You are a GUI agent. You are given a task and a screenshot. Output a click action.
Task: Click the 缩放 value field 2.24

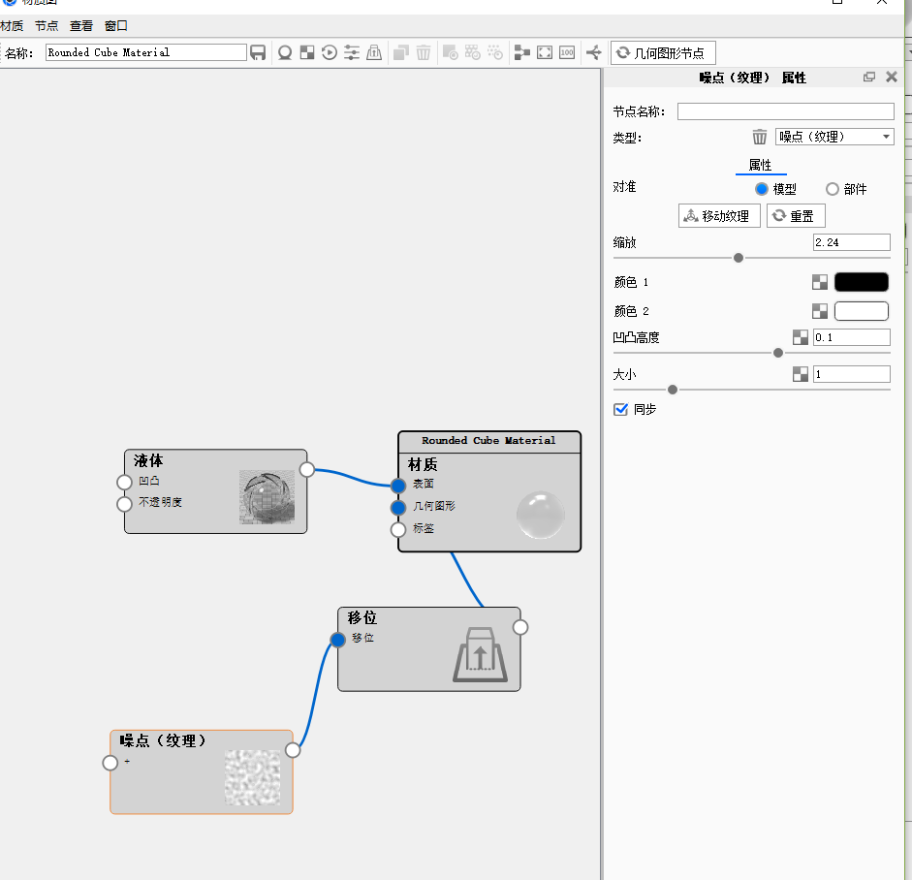(x=852, y=242)
